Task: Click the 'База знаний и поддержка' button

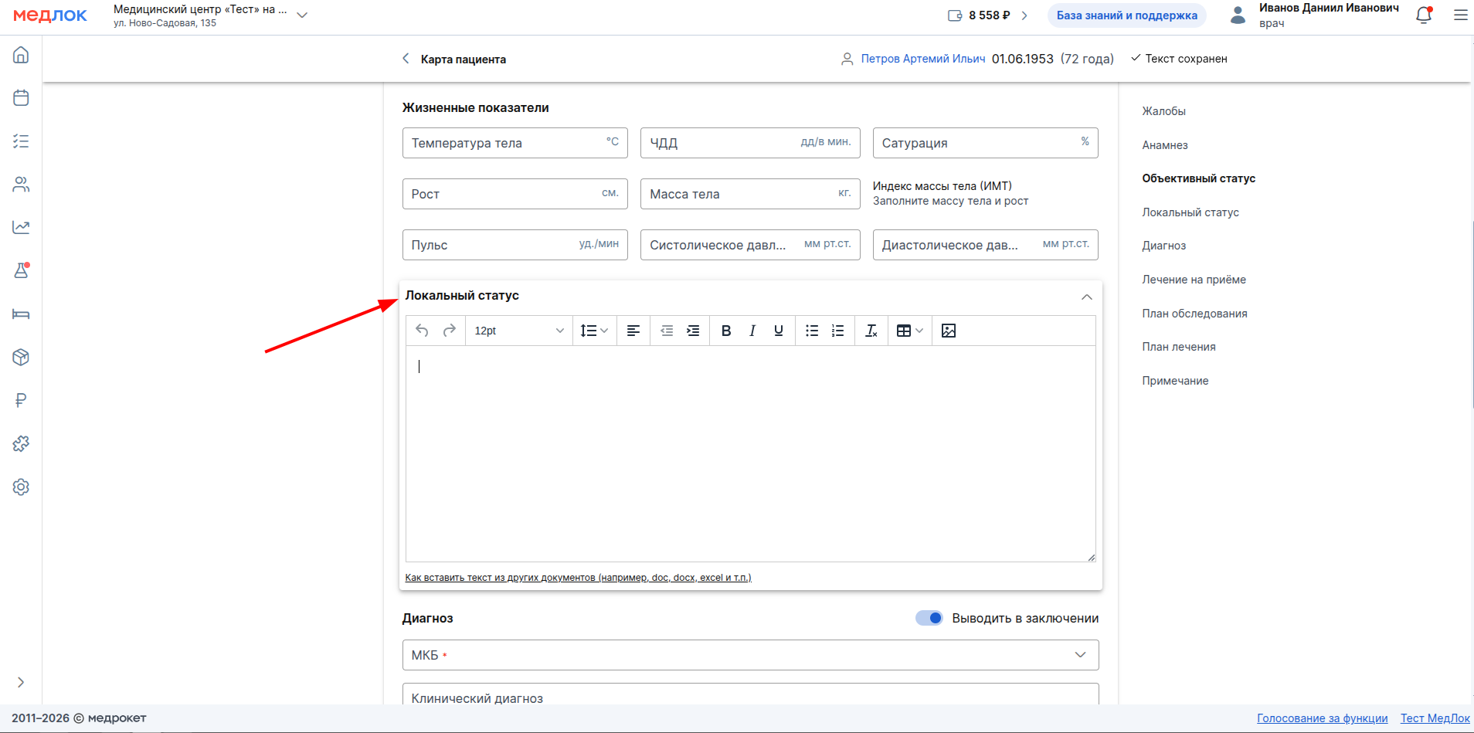Action: coord(1126,15)
